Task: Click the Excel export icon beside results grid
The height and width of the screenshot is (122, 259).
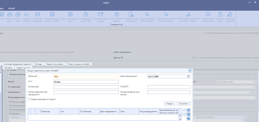Action: pyautogui.click(x=188, y=119)
